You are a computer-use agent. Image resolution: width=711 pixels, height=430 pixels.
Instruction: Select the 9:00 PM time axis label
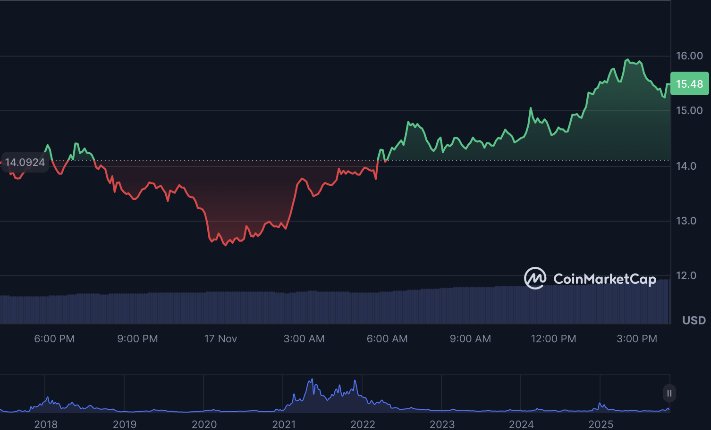click(x=137, y=339)
